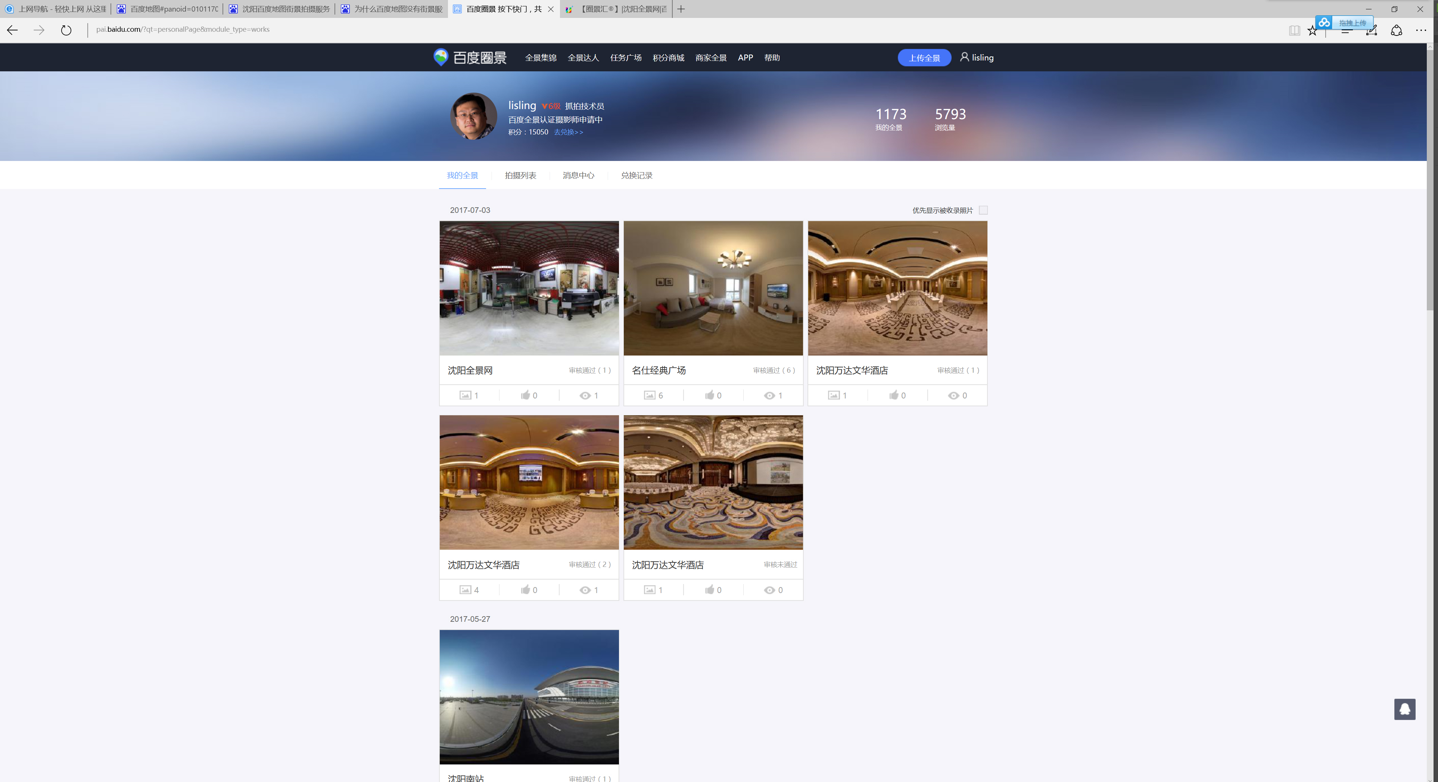Click the 去兑换>> link
This screenshot has height=782, width=1438.
pos(568,132)
